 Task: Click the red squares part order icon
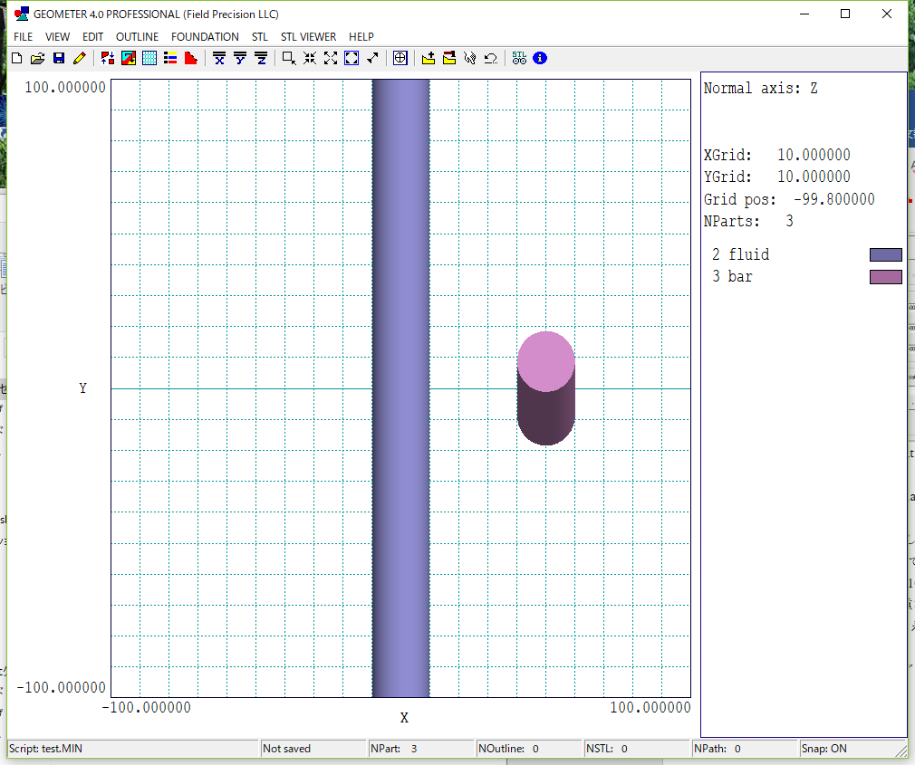pyautogui.click(x=108, y=58)
